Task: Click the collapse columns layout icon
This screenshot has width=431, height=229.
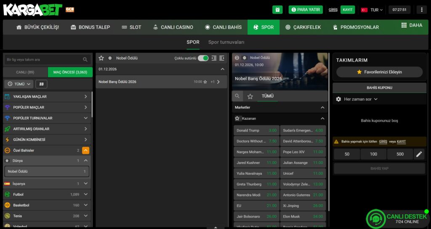Action: pyautogui.click(x=214, y=58)
